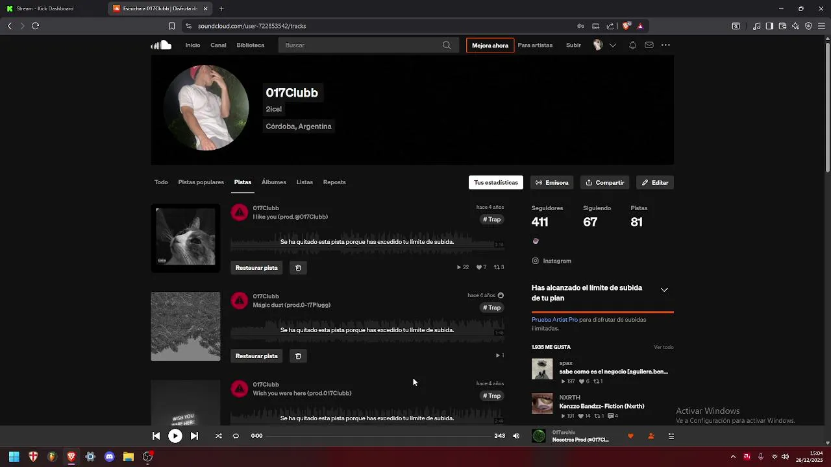
Task: Open the Pistas populares tab
Action: point(201,182)
